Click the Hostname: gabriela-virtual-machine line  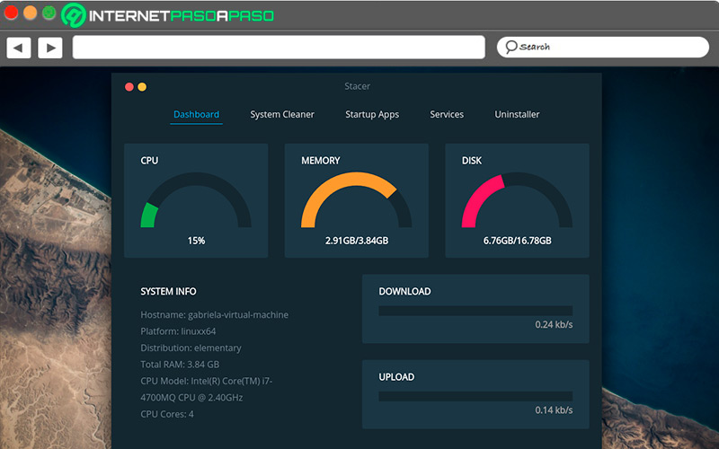[215, 315]
